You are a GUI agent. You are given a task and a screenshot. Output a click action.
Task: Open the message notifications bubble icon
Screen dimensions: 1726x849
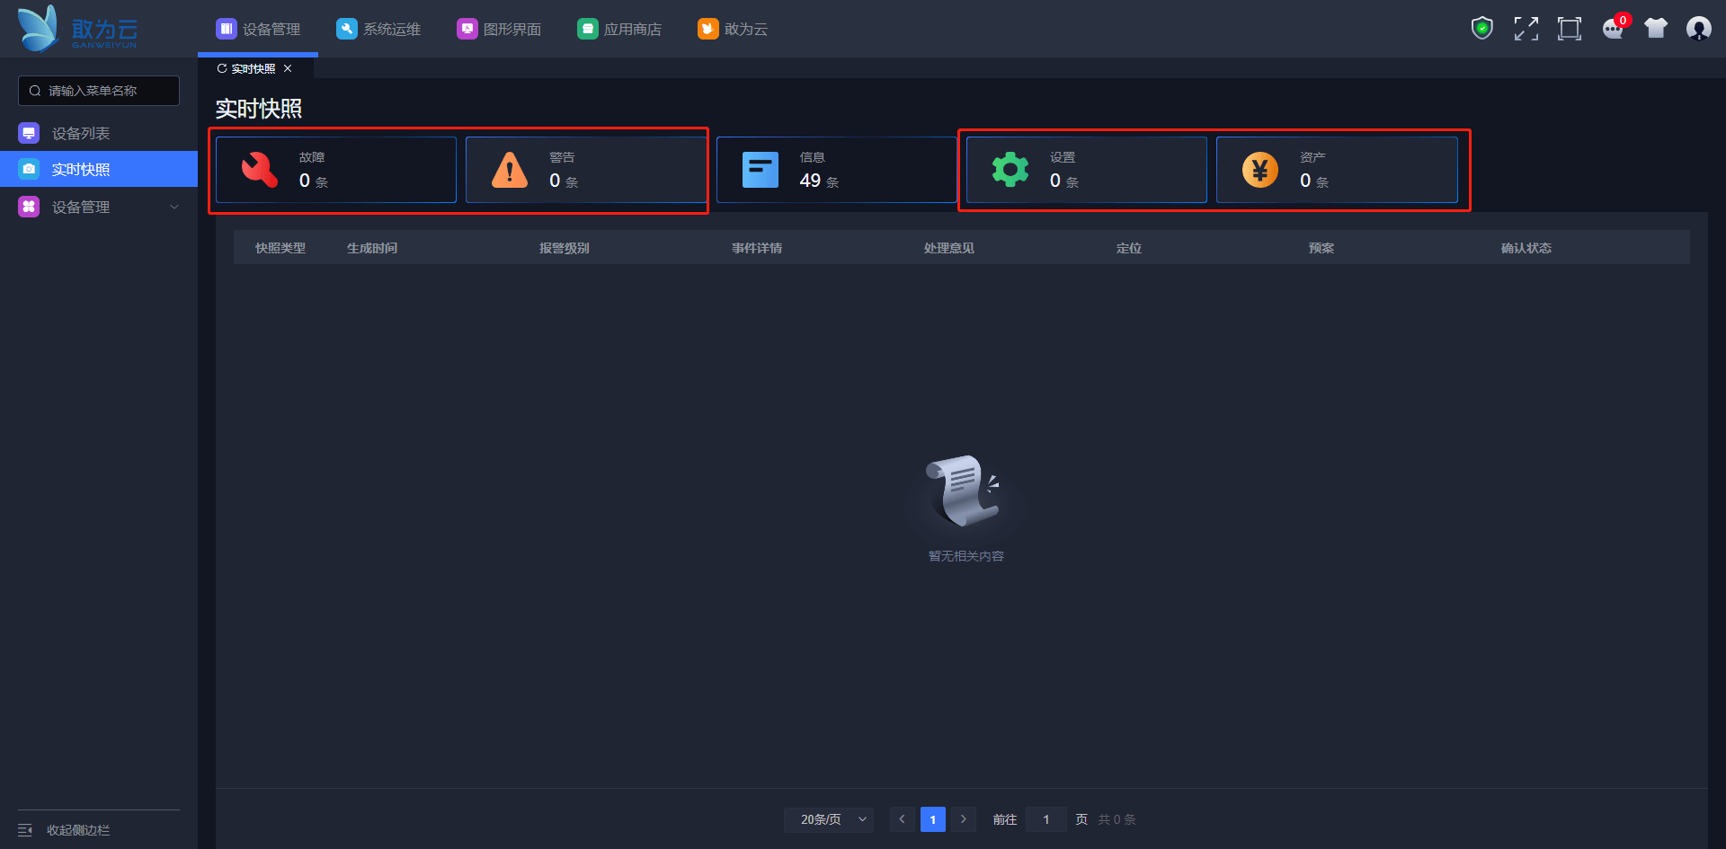(1614, 29)
